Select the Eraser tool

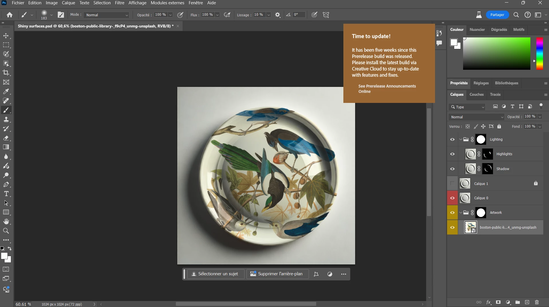pyautogui.click(x=6, y=138)
